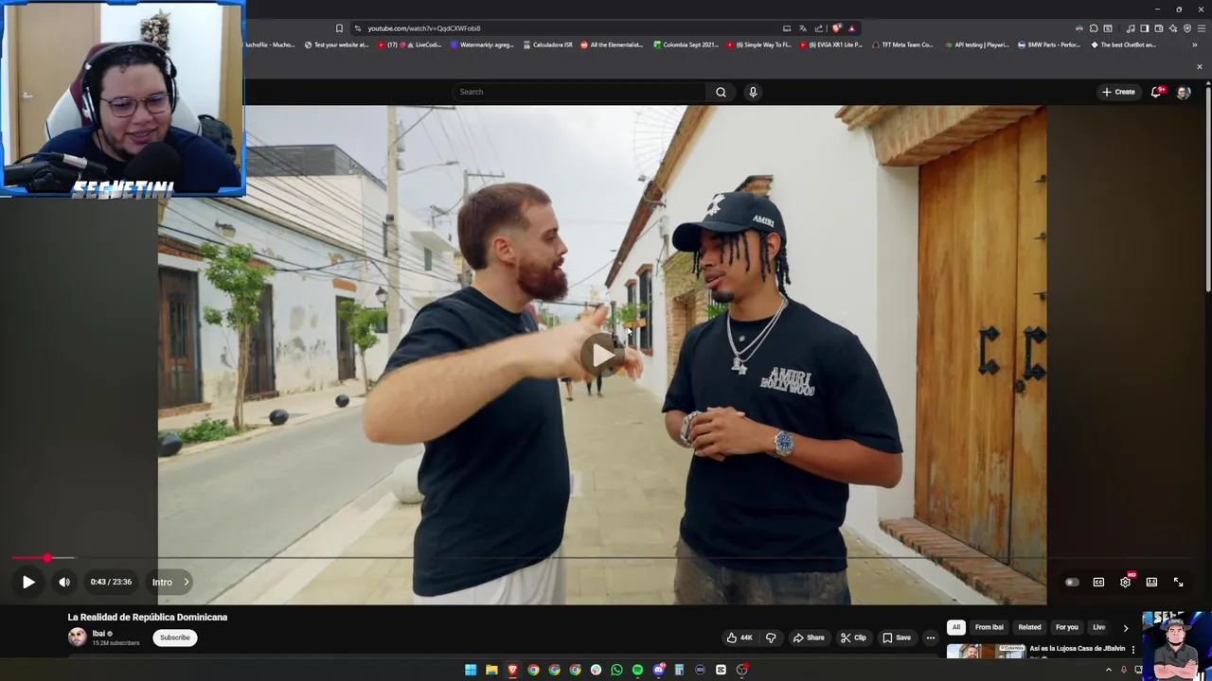Play the video with the player play button

pyautogui.click(x=28, y=583)
